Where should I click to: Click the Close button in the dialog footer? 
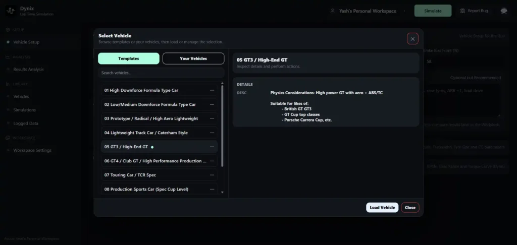click(x=410, y=208)
